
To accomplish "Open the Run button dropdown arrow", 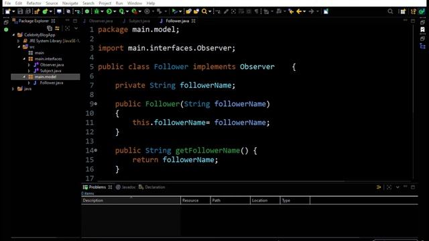I will click(115, 11).
